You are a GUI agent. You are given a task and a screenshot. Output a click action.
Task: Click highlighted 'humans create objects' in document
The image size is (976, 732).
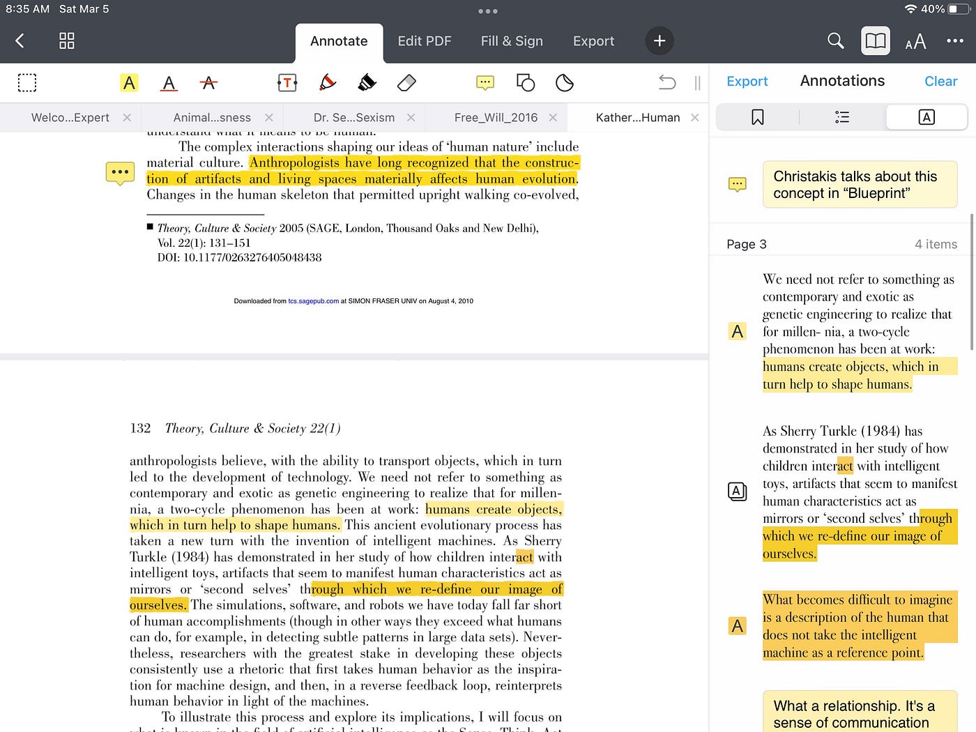346,517
